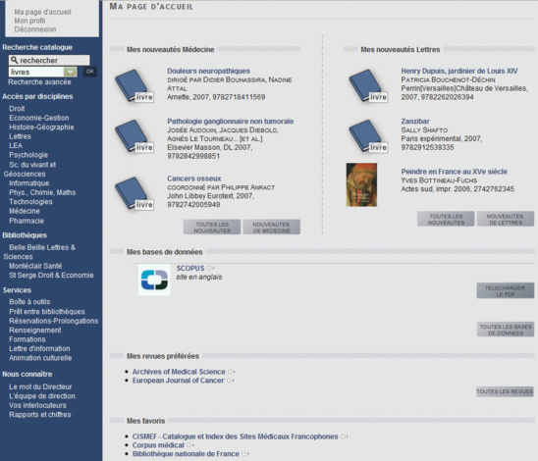Screen dimensions: 538x461
Task: Expand the livres search type dropdown
Action: pos(71,72)
